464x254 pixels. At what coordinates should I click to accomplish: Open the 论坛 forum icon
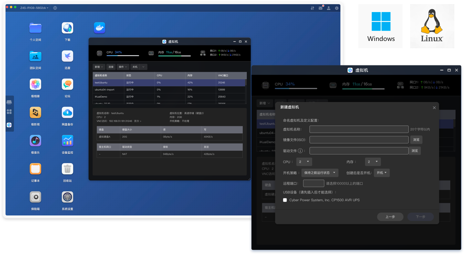coord(67,84)
